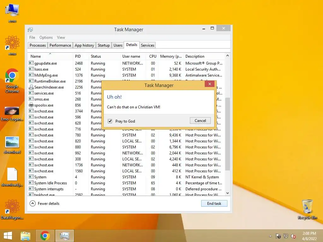Sort by the Description column header
The width and height of the screenshot is (323, 242).
204,56
